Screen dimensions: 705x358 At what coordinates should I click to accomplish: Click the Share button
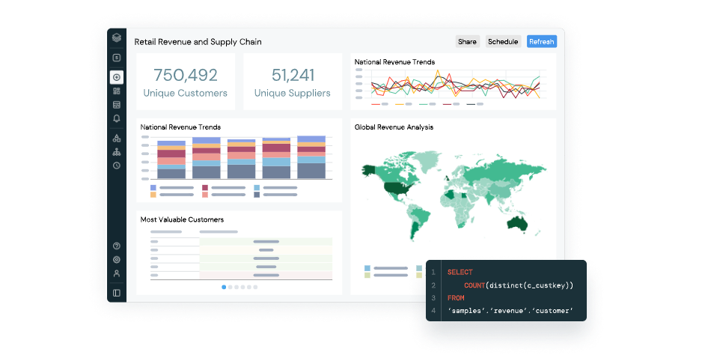tap(467, 42)
